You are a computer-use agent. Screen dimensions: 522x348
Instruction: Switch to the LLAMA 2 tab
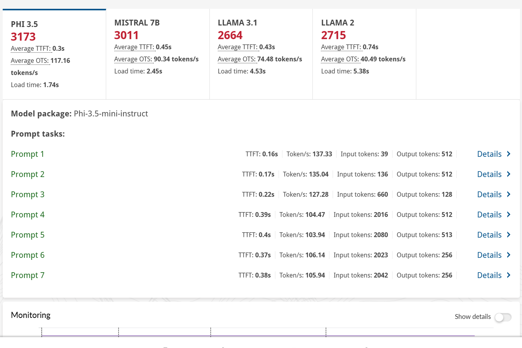[364, 54]
